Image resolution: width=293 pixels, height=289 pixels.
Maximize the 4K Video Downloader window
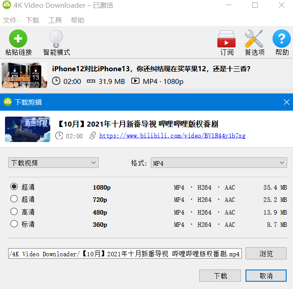pos(255,5)
